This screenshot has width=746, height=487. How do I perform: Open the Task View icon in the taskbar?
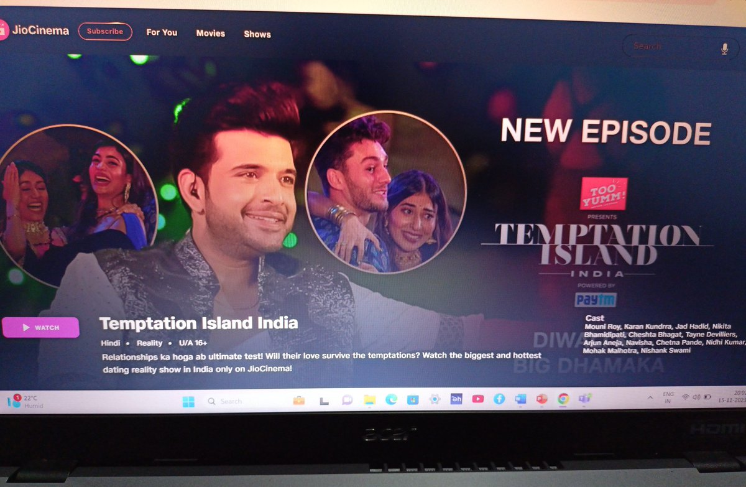(323, 401)
